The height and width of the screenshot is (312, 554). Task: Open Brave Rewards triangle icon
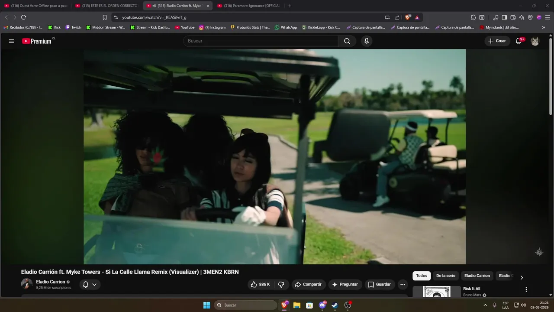[417, 17]
